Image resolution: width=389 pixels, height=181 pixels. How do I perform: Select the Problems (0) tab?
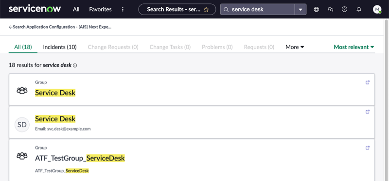pyautogui.click(x=217, y=47)
